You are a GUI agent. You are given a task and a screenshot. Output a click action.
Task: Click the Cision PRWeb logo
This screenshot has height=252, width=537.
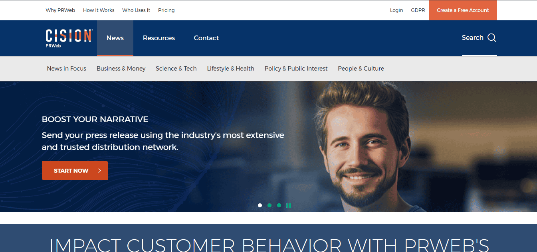pyautogui.click(x=69, y=38)
